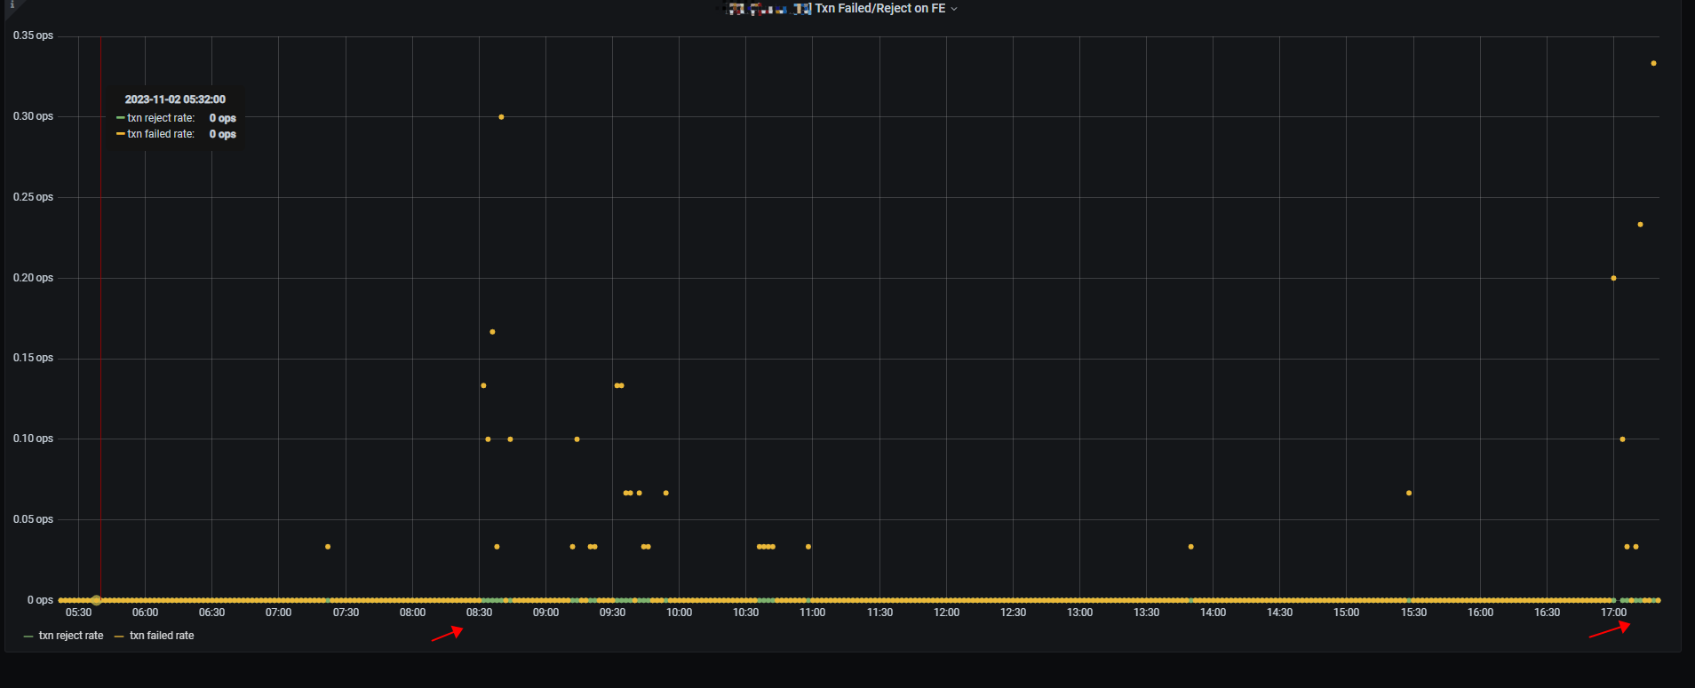The image size is (1695, 688).
Task: Click the red arrow annotation near 17:00
Action: point(1609,629)
